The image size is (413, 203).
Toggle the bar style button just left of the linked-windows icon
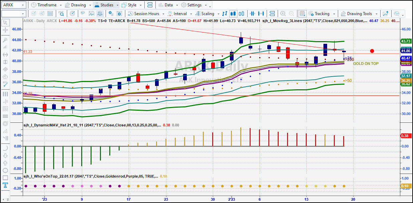261,14
